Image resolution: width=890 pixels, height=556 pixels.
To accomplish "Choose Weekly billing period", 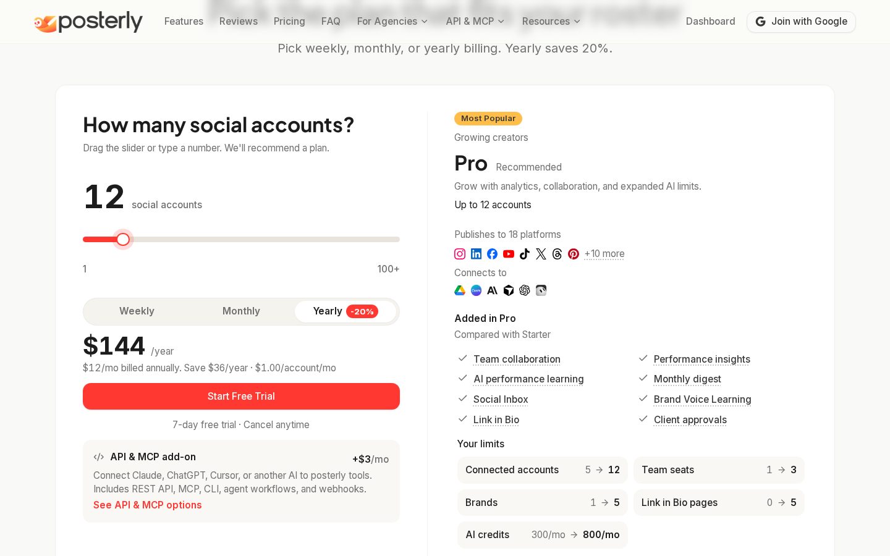I will [137, 311].
